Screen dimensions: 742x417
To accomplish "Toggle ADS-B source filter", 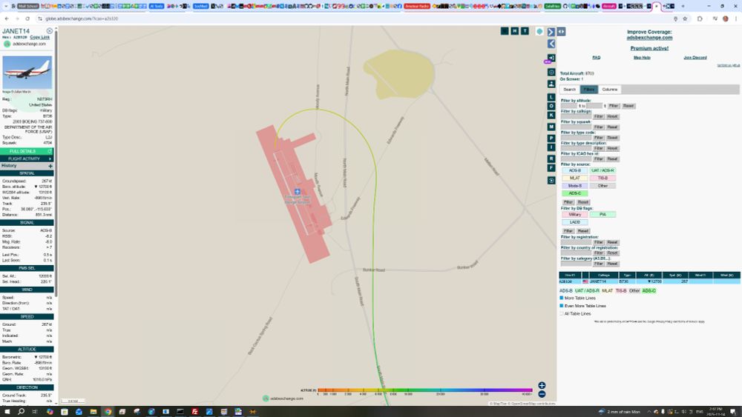I will [x=575, y=170].
